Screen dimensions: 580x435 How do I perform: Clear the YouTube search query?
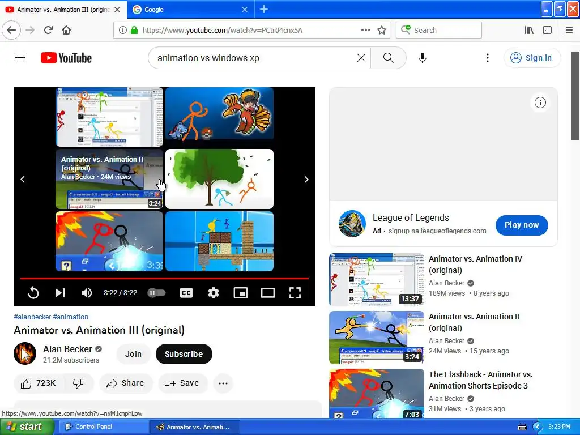(x=361, y=58)
